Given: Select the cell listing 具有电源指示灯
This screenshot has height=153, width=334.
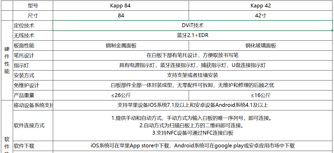Looking at the screenshot, I should point(193,65).
